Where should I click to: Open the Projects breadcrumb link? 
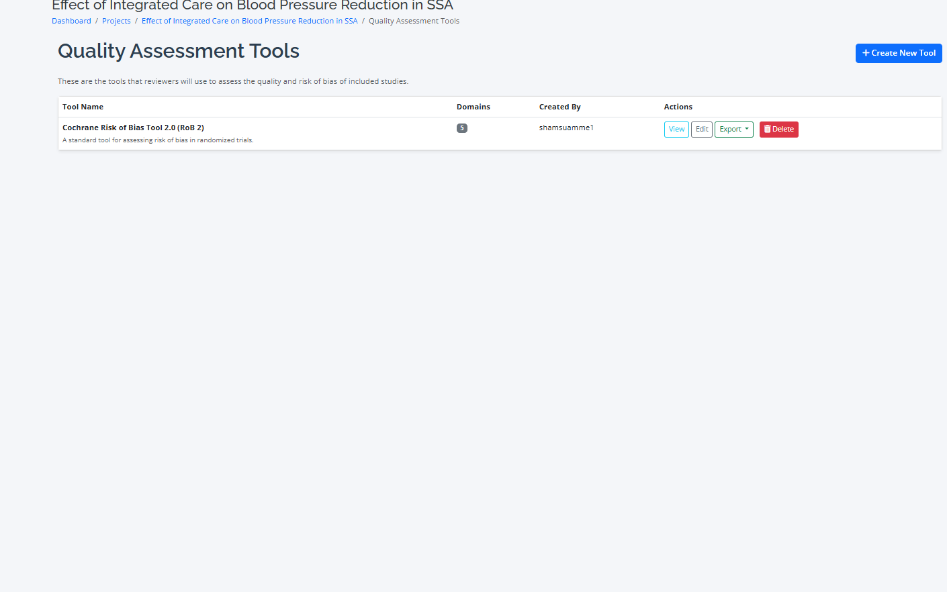(x=116, y=21)
